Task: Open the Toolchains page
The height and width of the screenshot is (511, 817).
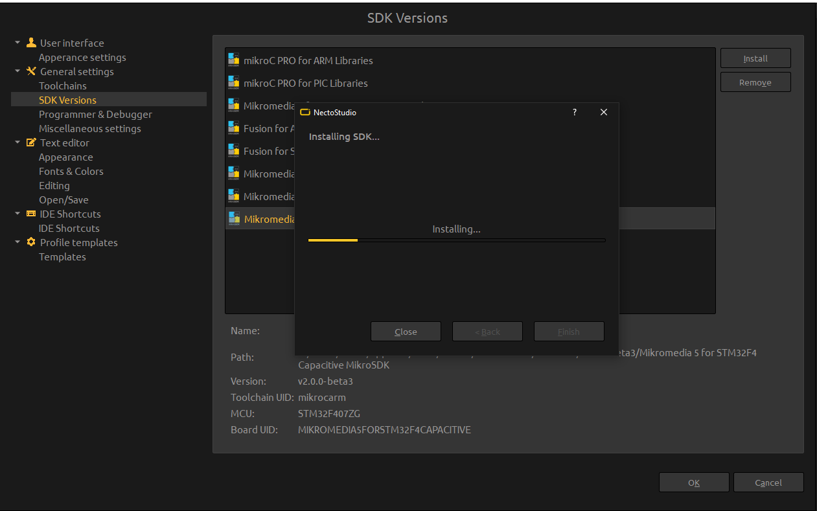Action: [62, 85]
